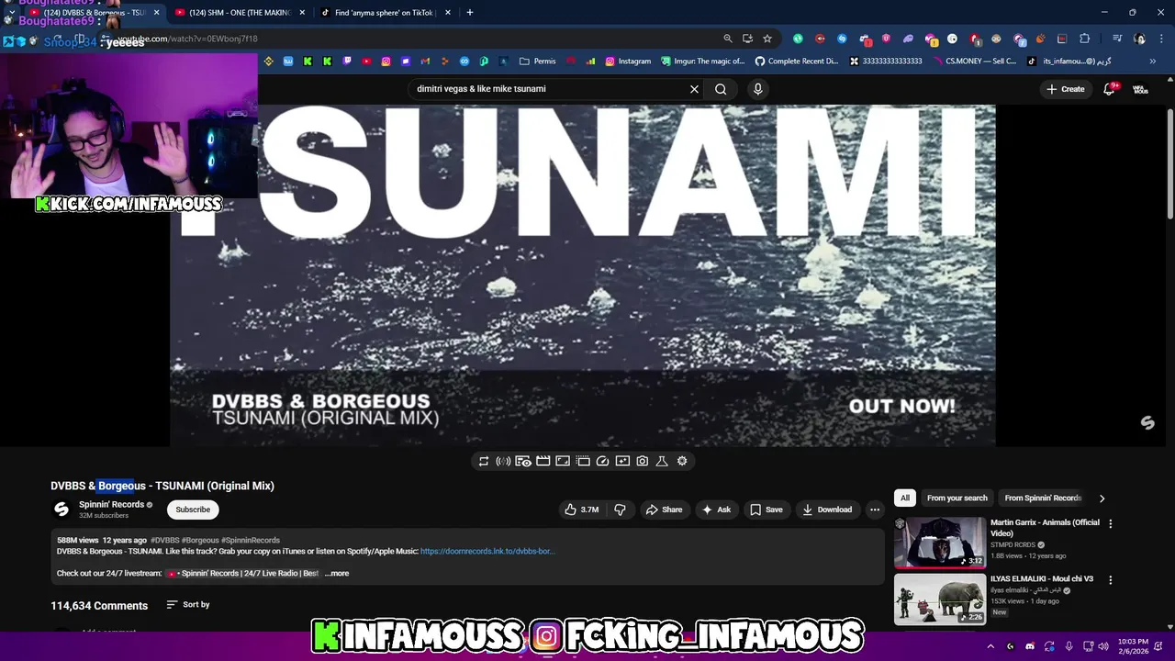Click the YouTube search input field
This screenshot has width=1175, height=661.
[x=549, y=89]
